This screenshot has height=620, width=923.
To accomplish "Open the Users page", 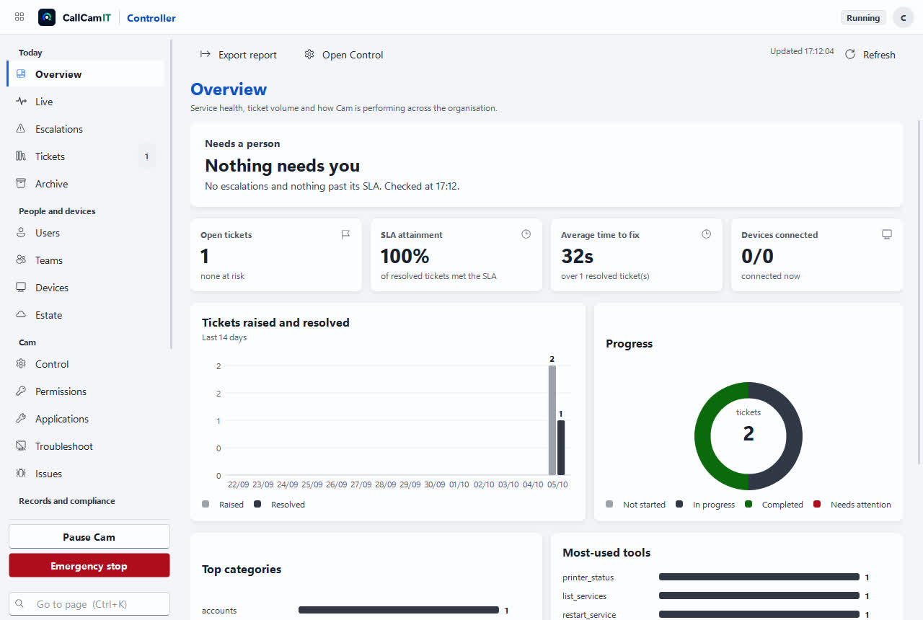I will click(86, 233).
